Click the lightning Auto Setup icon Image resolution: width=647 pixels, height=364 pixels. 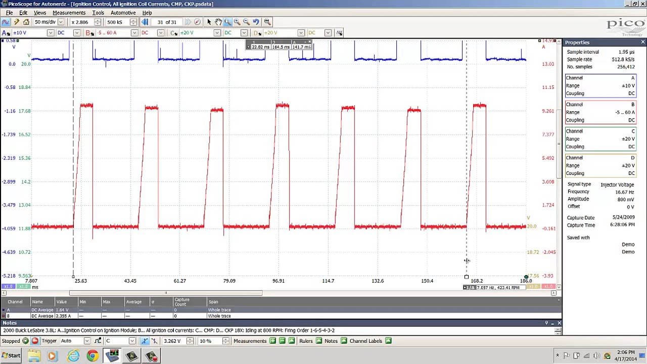point(16,22)
